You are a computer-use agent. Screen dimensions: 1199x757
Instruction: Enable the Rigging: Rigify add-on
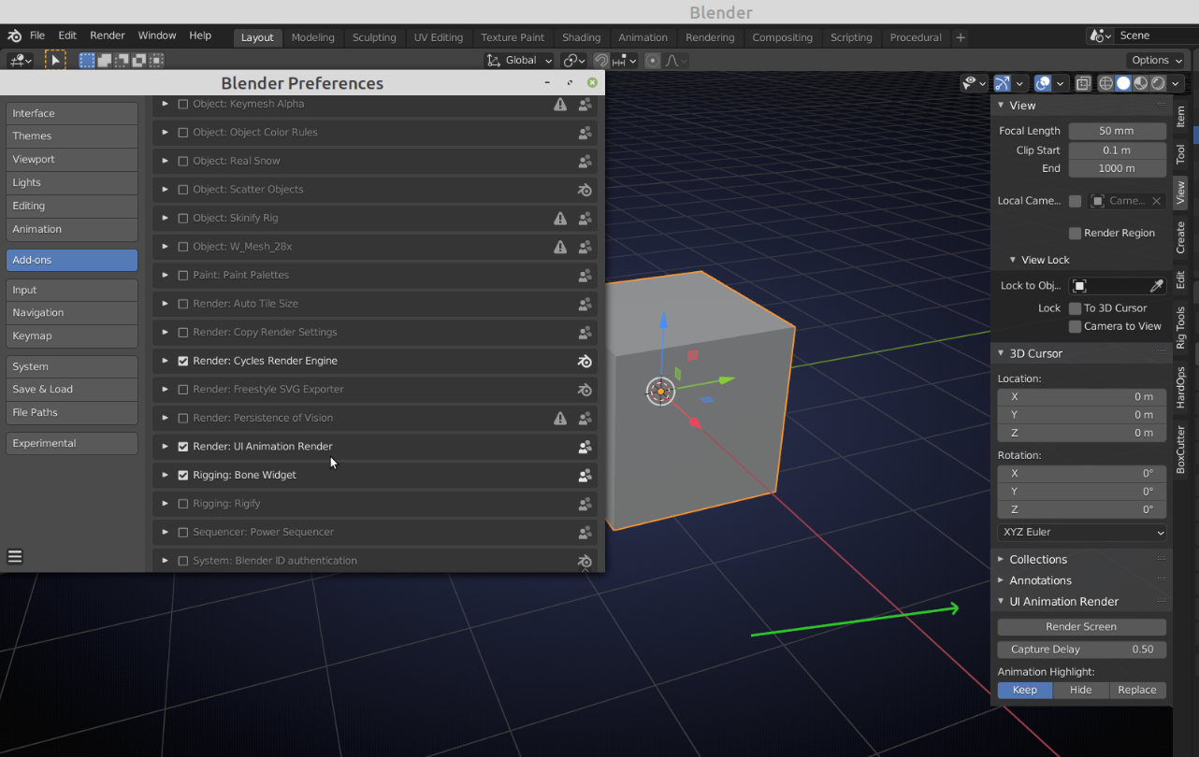click(x=183, y=504)
